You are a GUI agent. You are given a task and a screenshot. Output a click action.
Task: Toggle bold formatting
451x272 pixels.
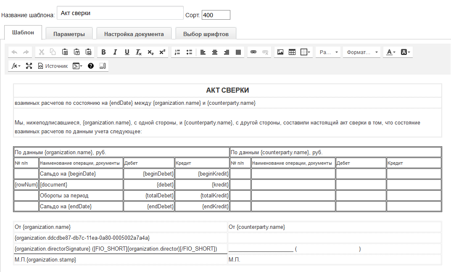[104, 52]
